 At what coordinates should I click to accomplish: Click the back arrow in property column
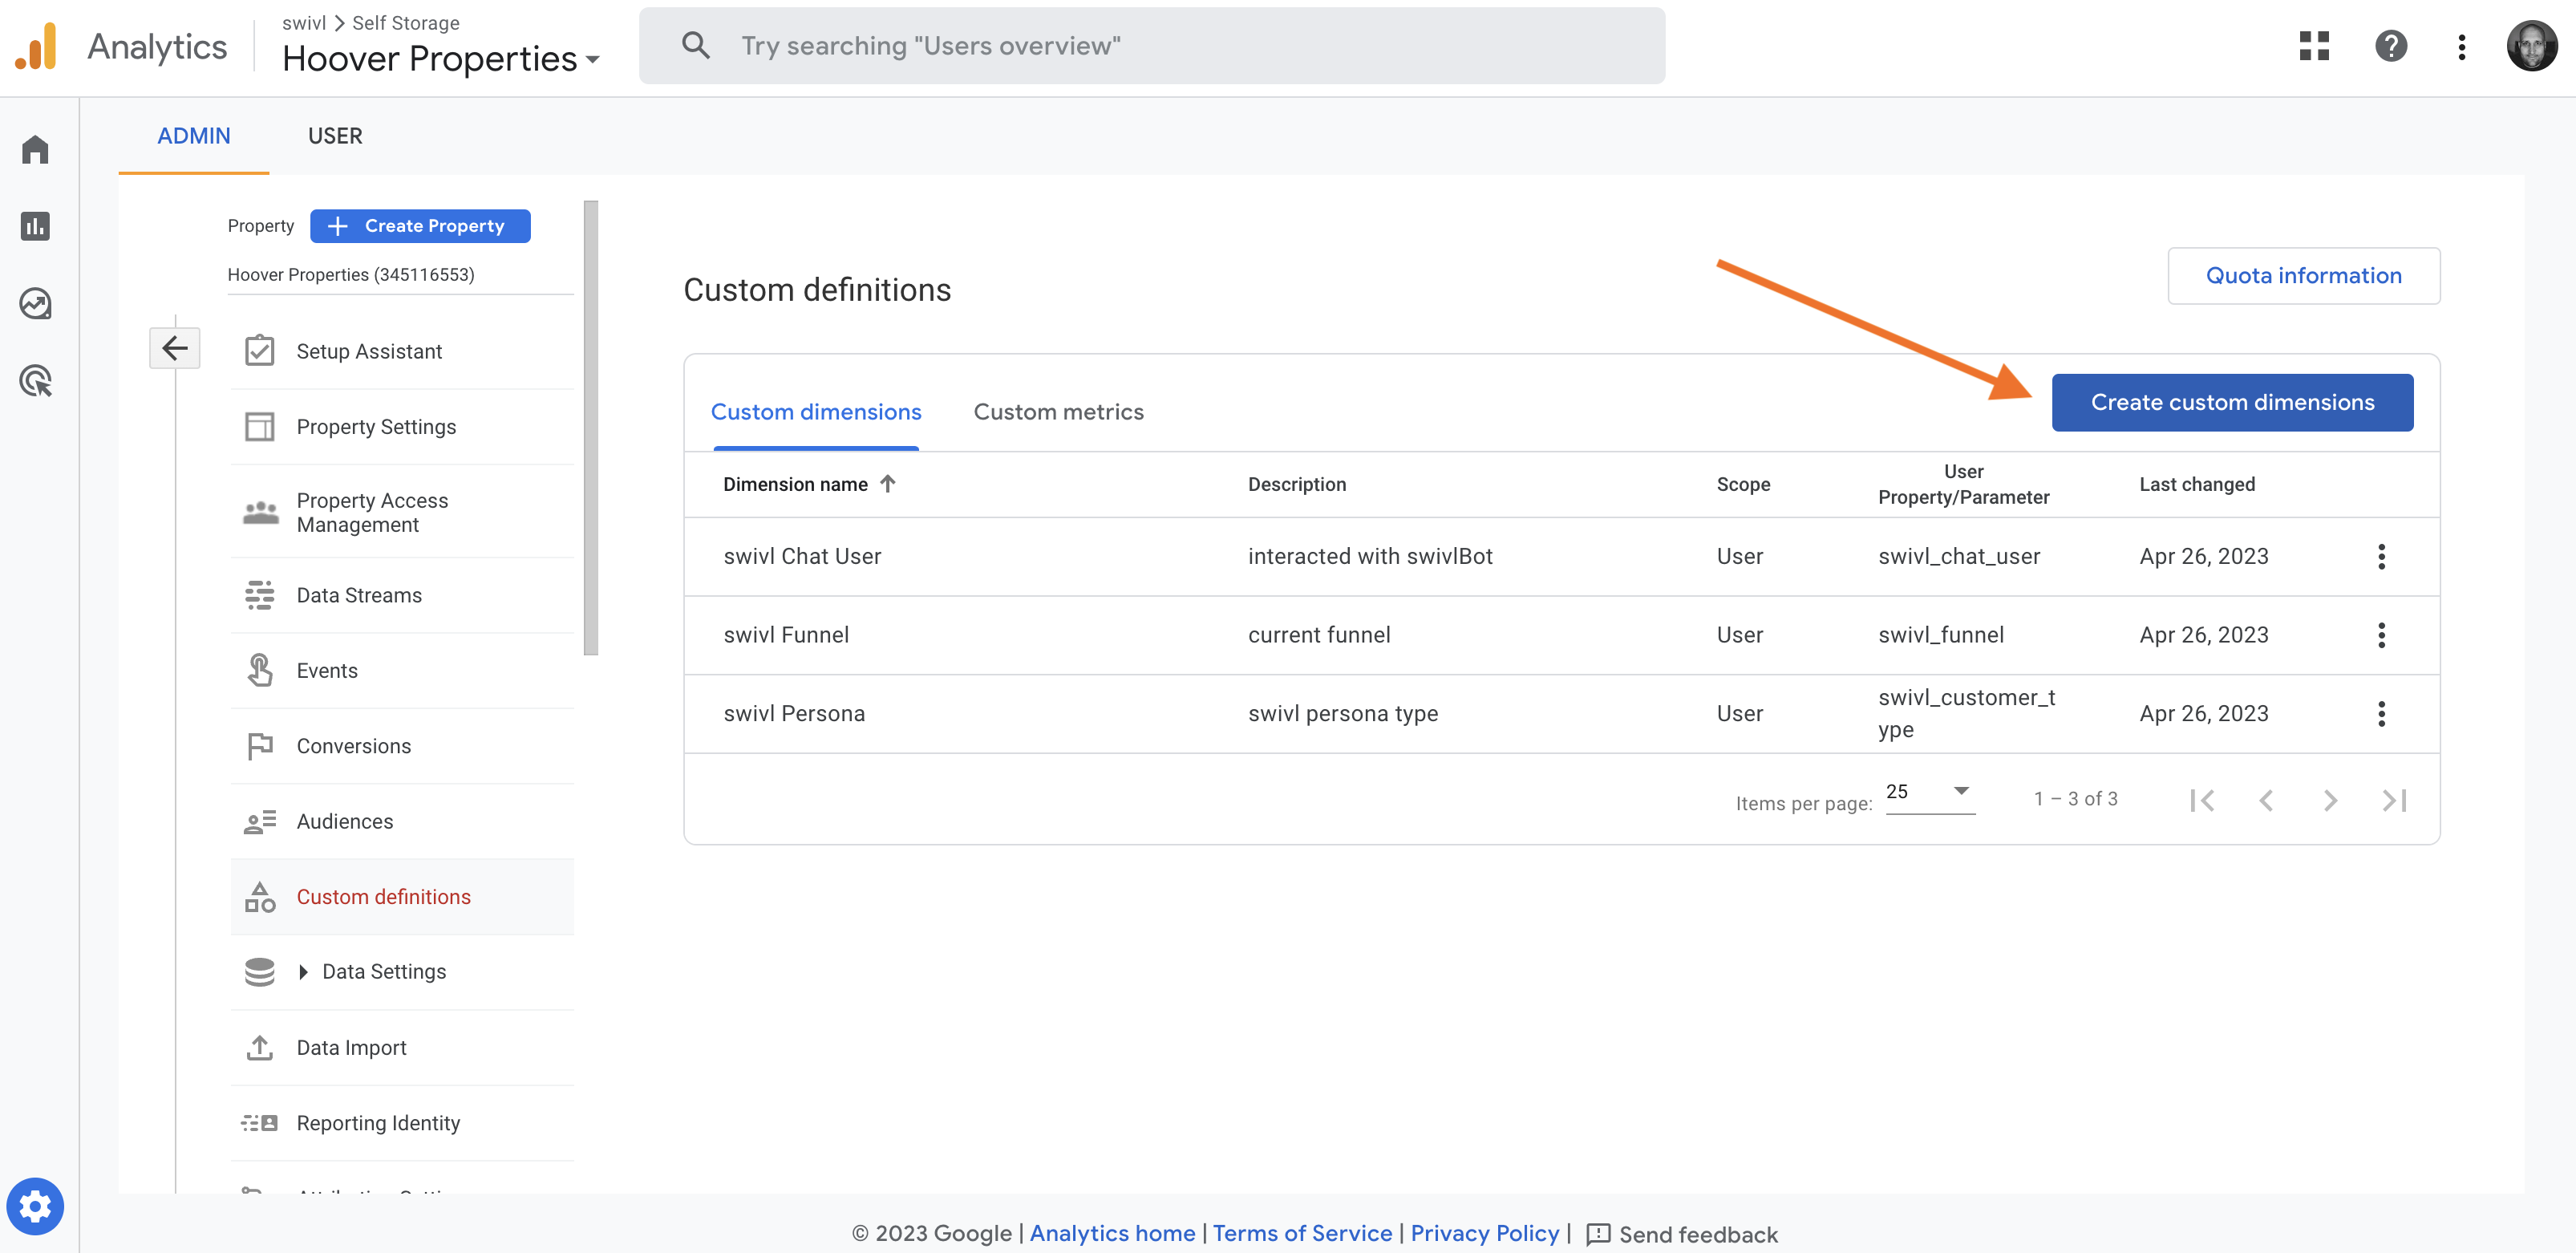click(x=175, y=348)
